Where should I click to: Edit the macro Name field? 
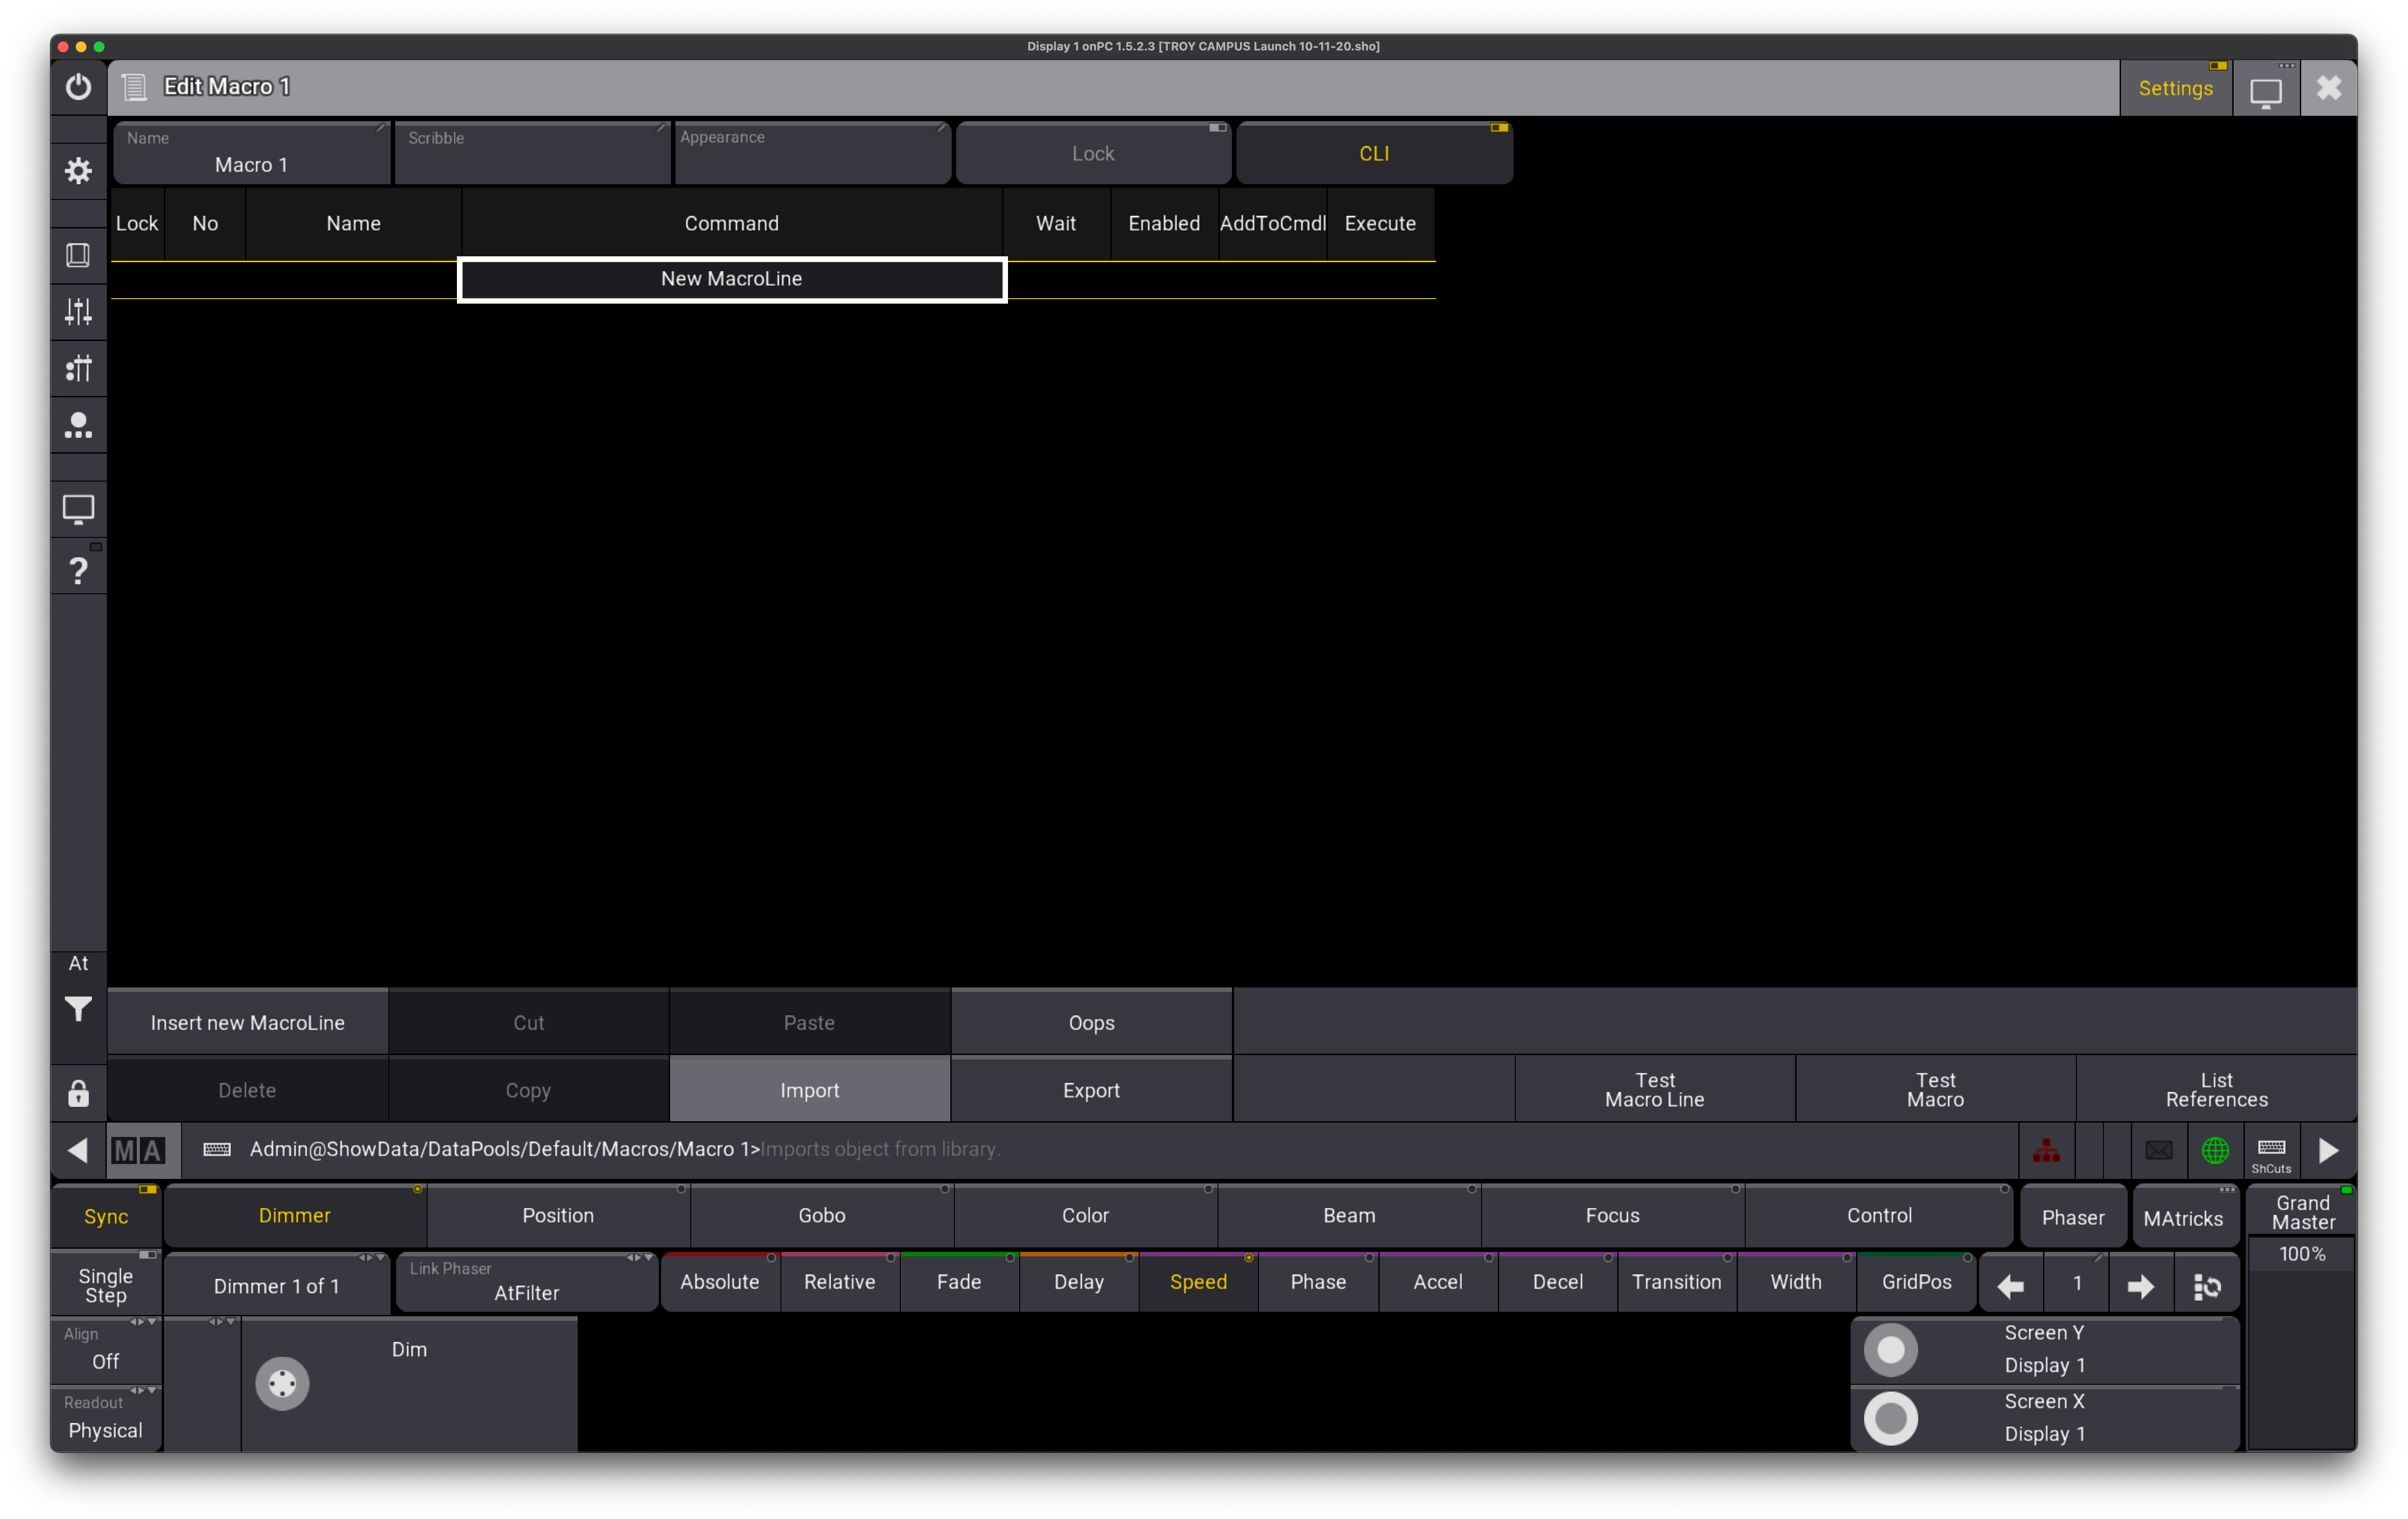(251, 153)
